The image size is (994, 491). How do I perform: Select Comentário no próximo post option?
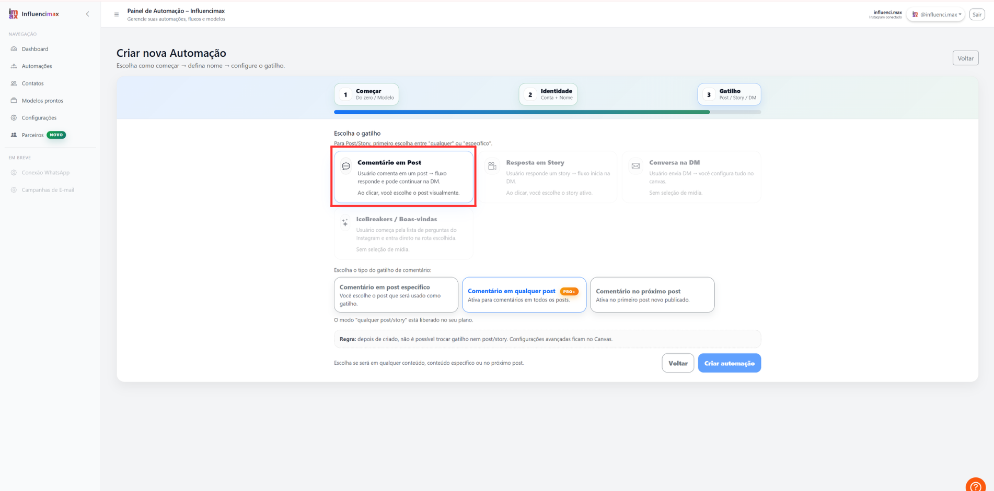click(652, 295)
